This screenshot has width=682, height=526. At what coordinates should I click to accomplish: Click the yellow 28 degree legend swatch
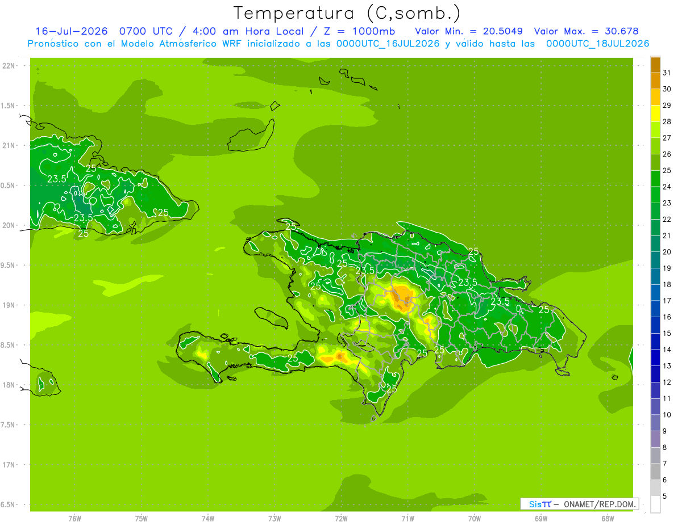pyautogui.click(x=655, y=114)
